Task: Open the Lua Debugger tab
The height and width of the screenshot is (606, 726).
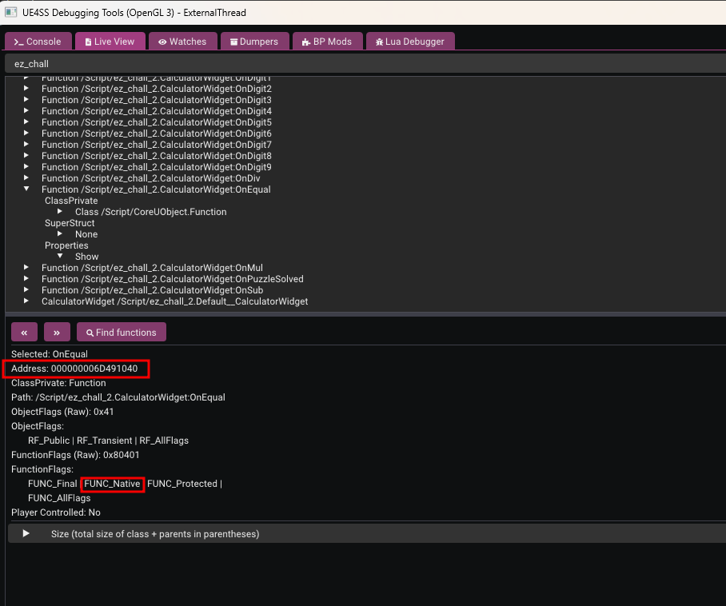Action: (410, 42)
